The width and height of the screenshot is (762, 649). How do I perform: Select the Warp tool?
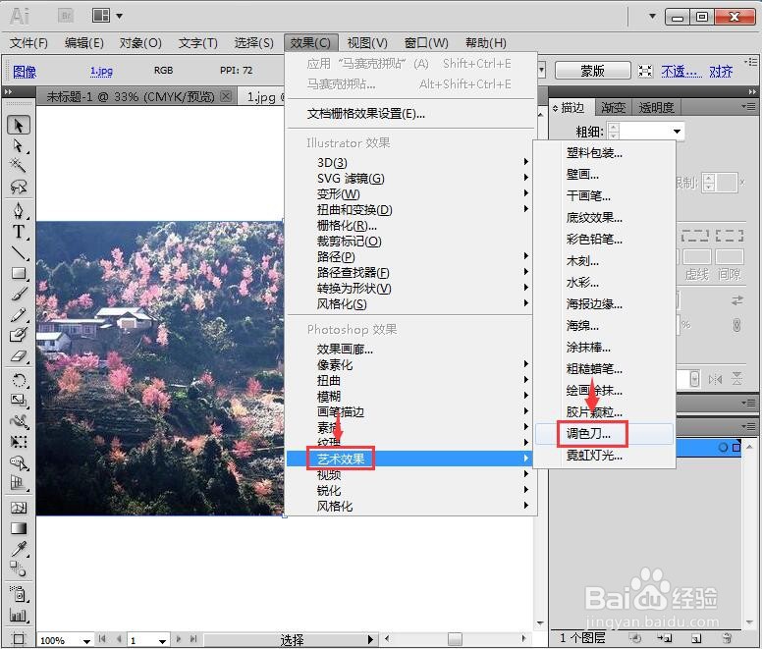[19, 421]
